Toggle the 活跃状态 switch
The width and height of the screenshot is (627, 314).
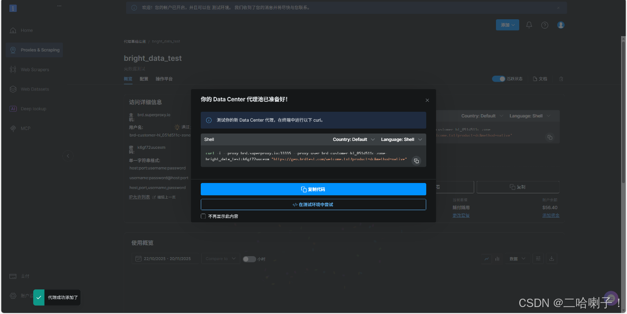click(498, 79)
